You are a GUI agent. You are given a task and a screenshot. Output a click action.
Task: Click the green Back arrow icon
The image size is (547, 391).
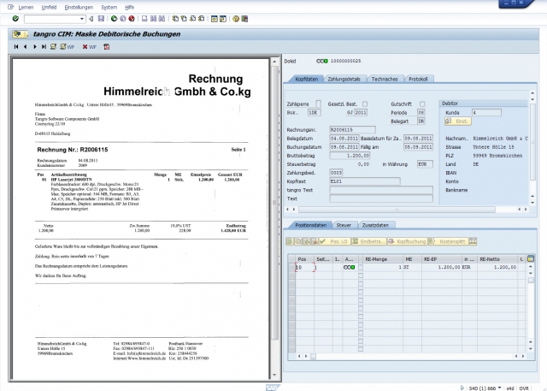click(x=114, y=19)
